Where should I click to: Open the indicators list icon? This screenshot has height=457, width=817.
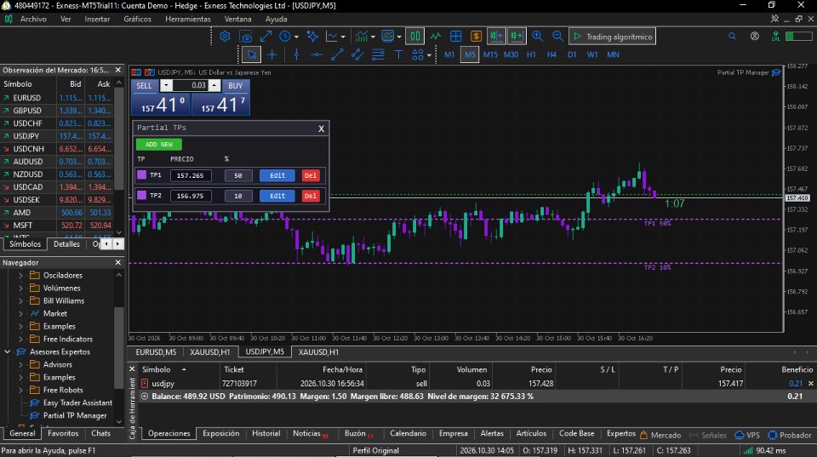pos(361,37)
